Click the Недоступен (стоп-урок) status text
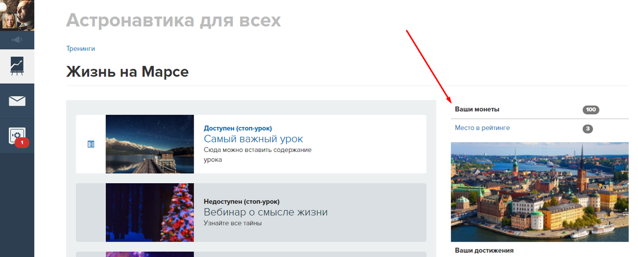This screenshot has height=257, width=638. point(242,201)
